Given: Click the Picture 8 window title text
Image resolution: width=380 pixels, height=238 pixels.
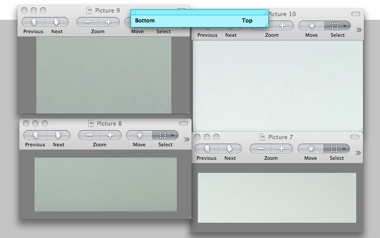Looking at the screenshot, I should [x=109, y=124].
